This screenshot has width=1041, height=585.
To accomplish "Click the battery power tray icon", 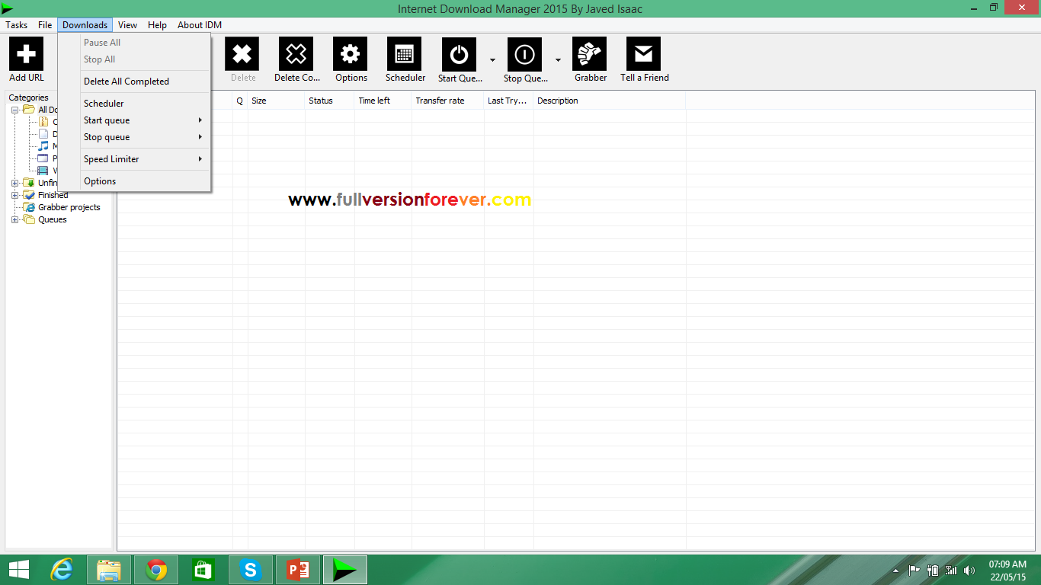I will [x=933, y=571].
